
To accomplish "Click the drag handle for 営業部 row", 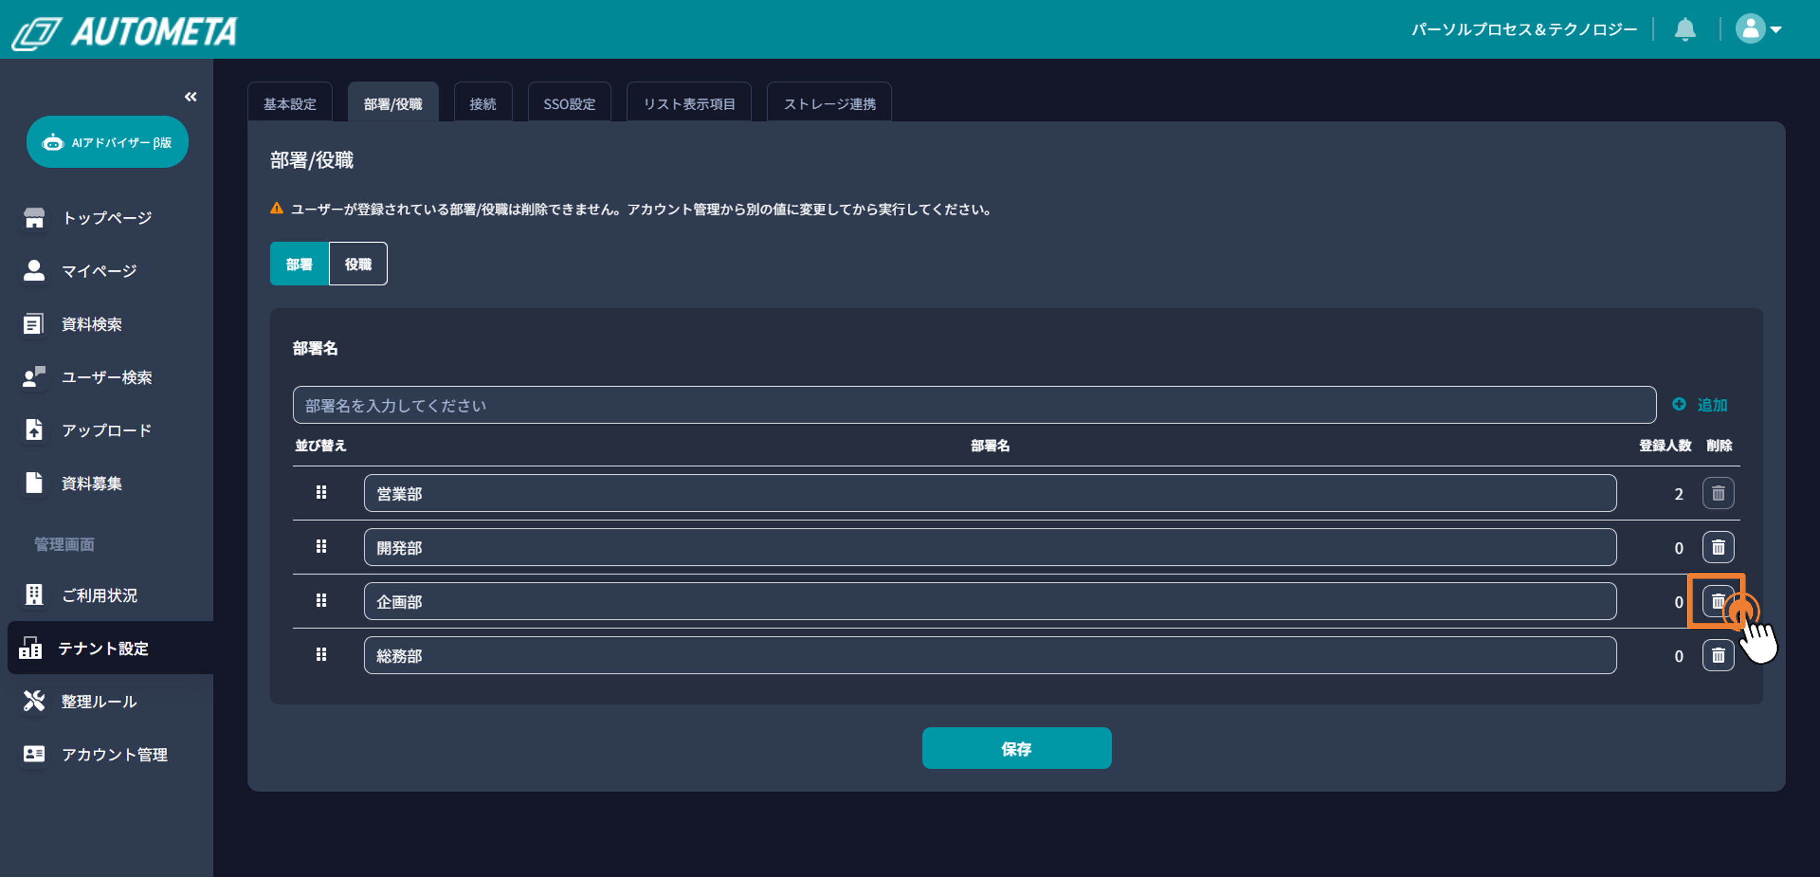I will (x=322, y=493).
